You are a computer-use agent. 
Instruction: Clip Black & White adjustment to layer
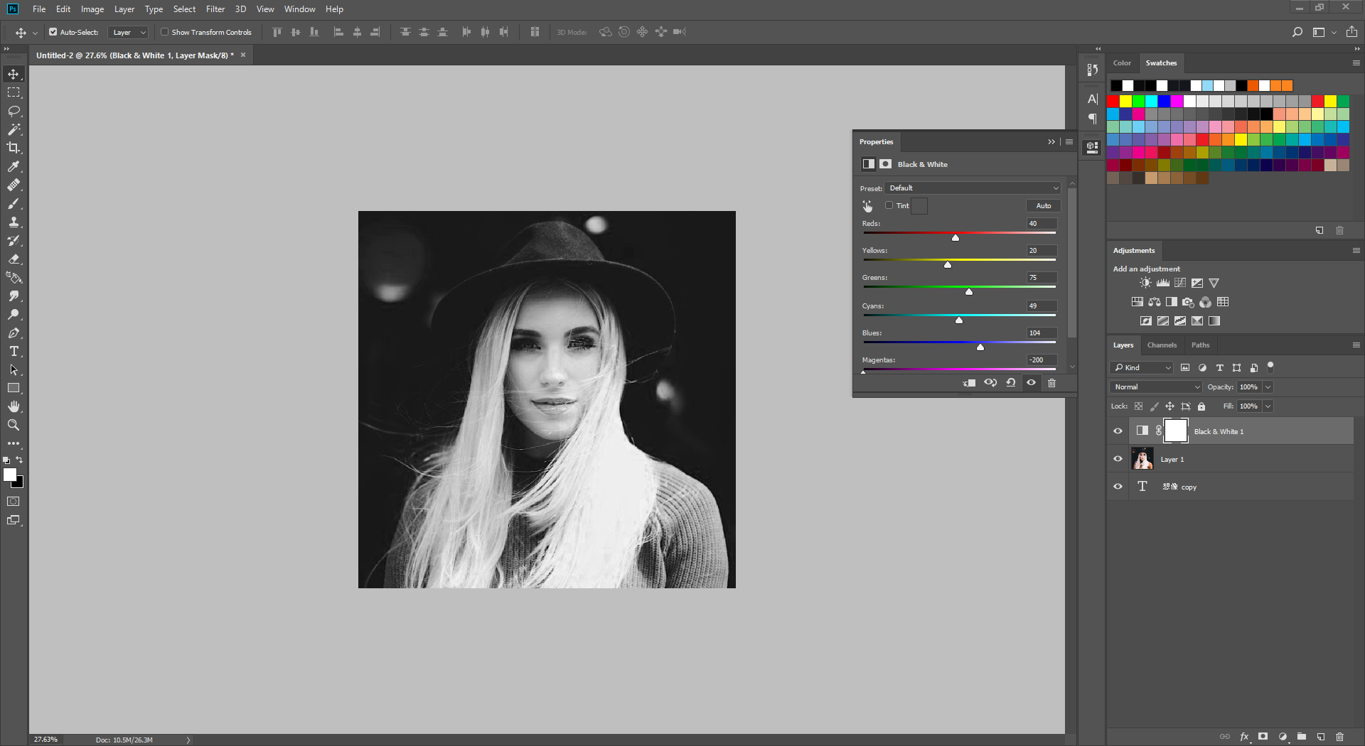click(x=970, y=383)
